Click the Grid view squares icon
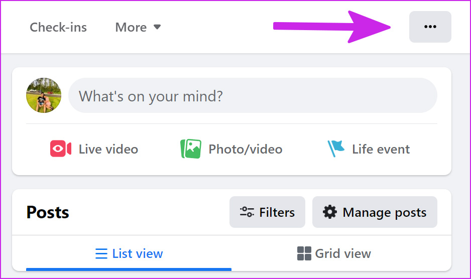Viewport: 471px width, 279px height. click(304, 253)
